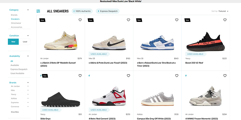Screen dimensions: 241x120
Task: Click the filter sliders icon beside All Sneakers
Action: tap(38, 11)
